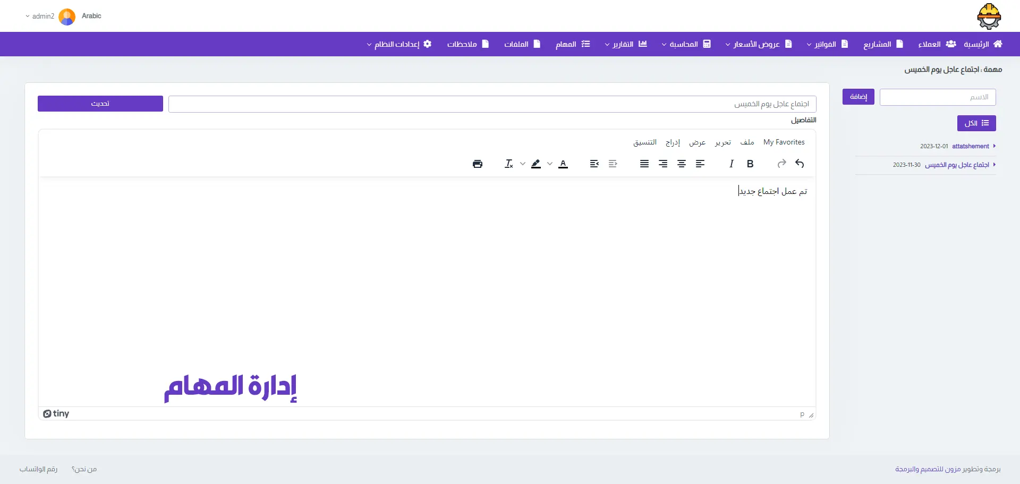Viewport: 1020px width, 484px height.
Task: Open the text color picker chevron
Action: pos(550,164)
